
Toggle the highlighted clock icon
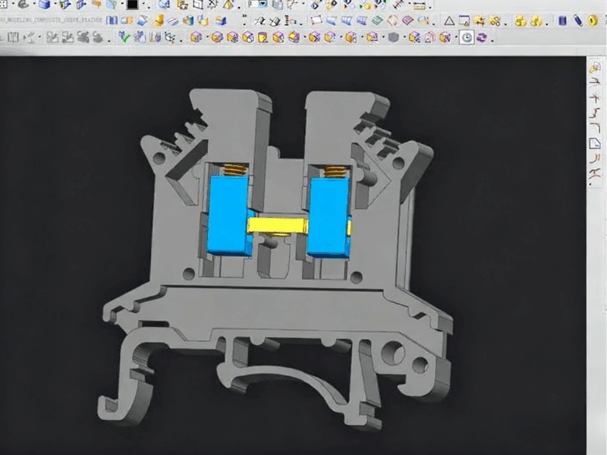tap(467, 36)
